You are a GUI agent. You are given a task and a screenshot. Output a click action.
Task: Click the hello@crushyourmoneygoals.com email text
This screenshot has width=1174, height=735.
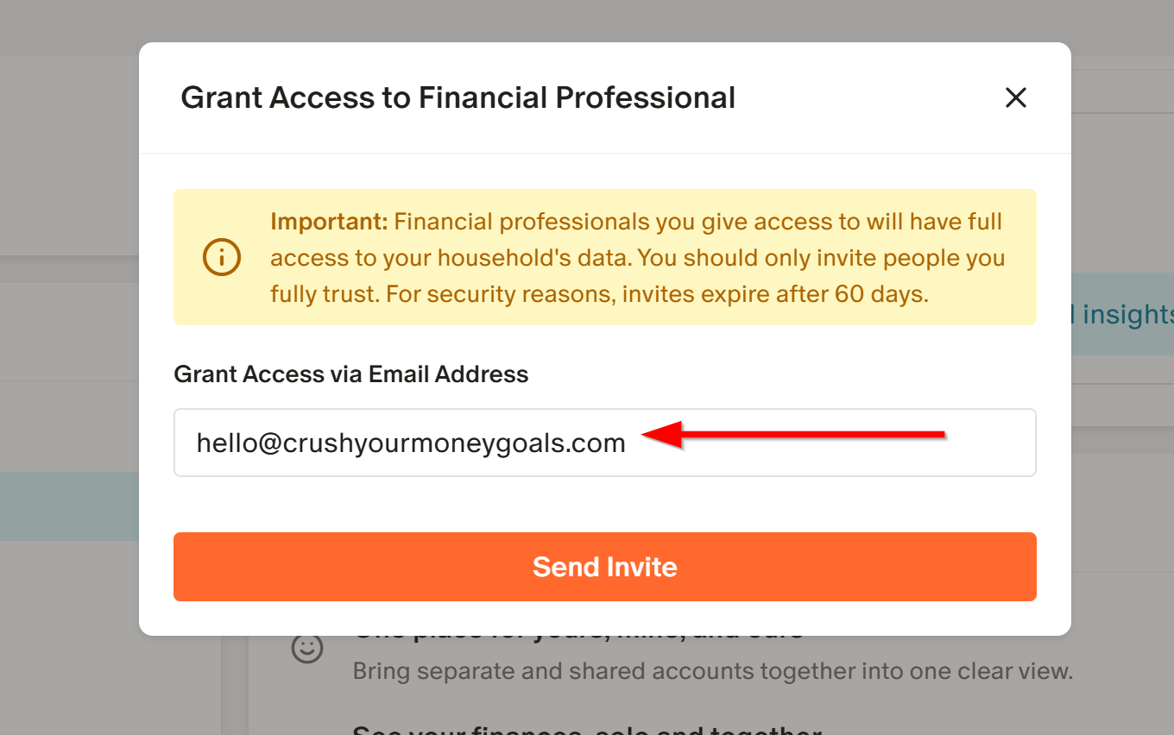(x=411, y=443)
